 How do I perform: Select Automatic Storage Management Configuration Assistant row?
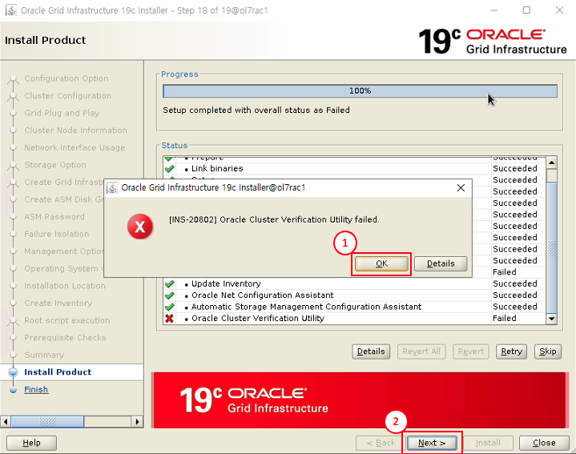354,307
